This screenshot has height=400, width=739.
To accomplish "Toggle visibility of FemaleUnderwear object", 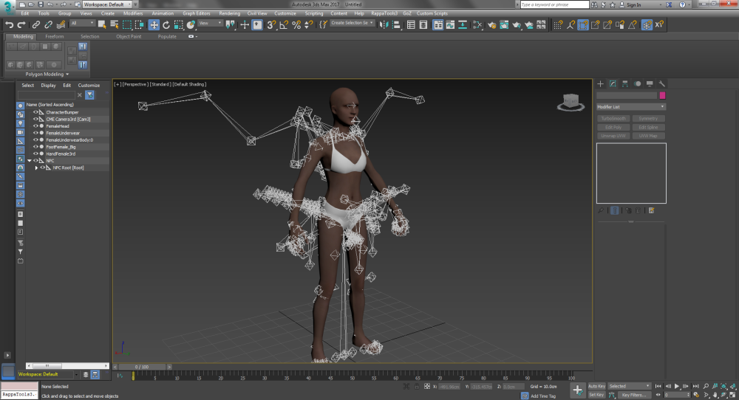I will click(x=35, y=133).
